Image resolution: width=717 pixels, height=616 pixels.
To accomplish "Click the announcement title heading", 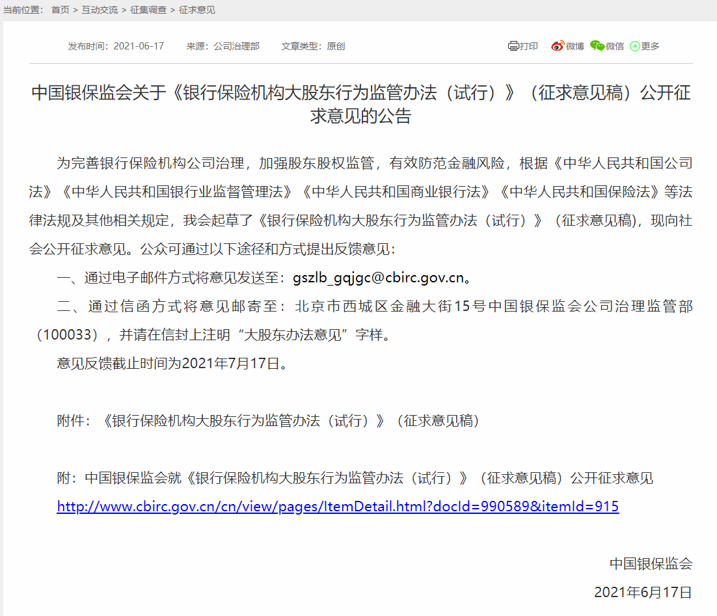I will tap(358, 108).
